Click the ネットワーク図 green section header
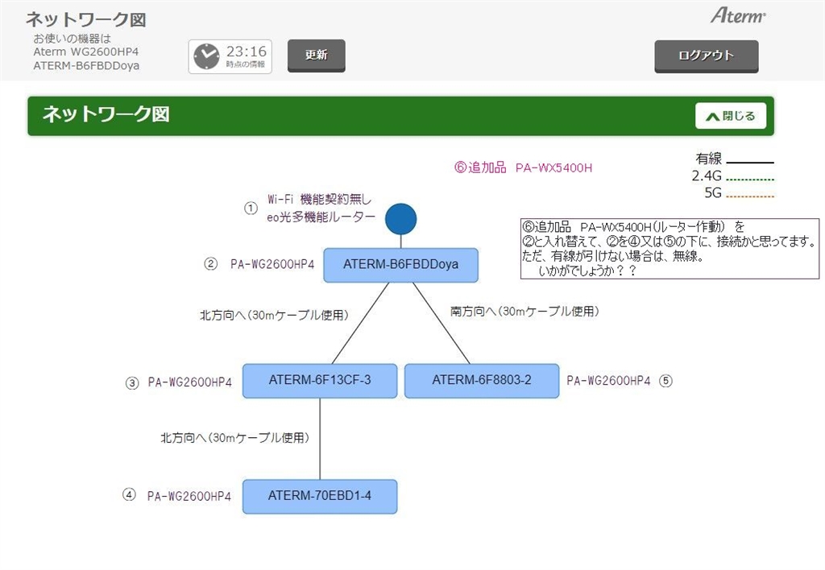 coord(400,116)
